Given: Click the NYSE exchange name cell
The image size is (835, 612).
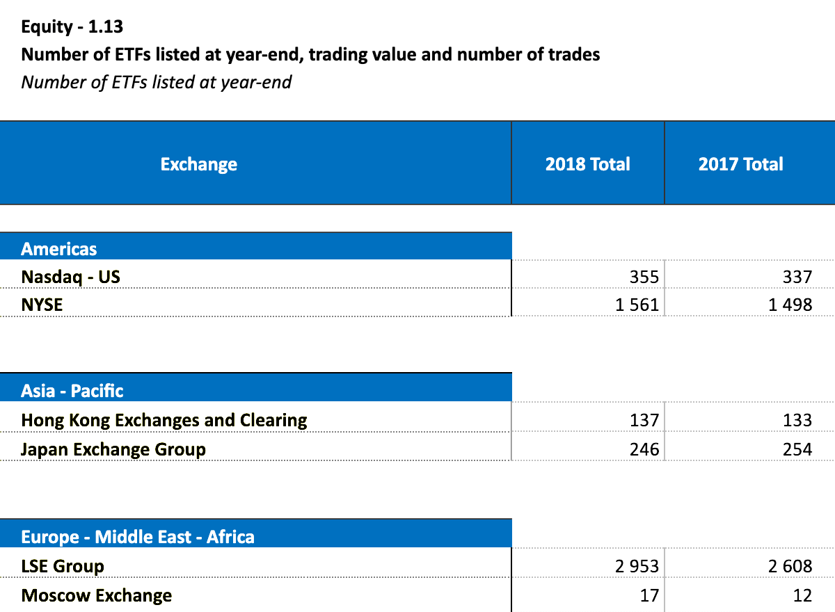Looking at the screenshot, I should (42, 304).
